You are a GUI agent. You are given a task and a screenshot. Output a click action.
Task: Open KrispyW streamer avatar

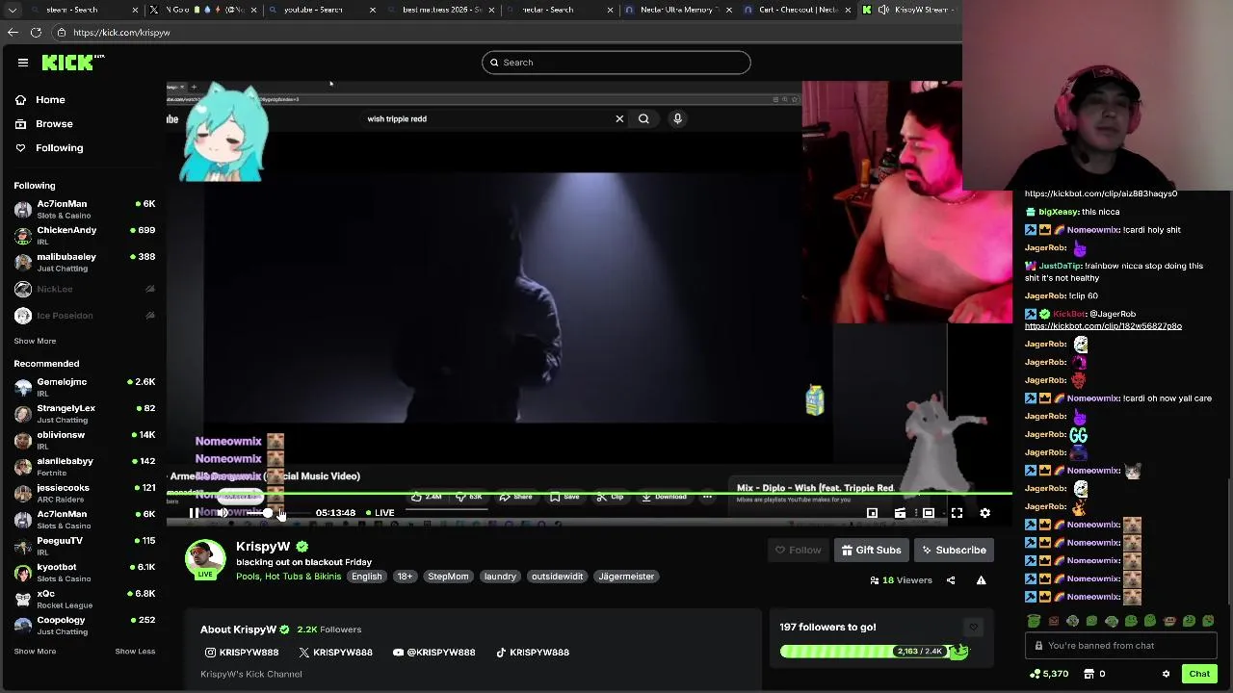click(x=205, y=559)
